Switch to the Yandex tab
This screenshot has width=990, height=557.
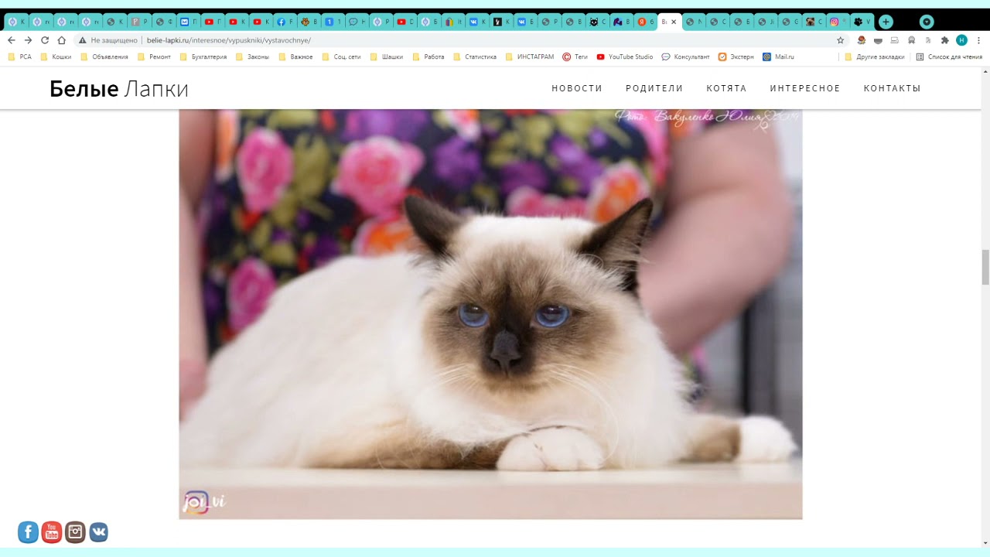tap(646, 22)
